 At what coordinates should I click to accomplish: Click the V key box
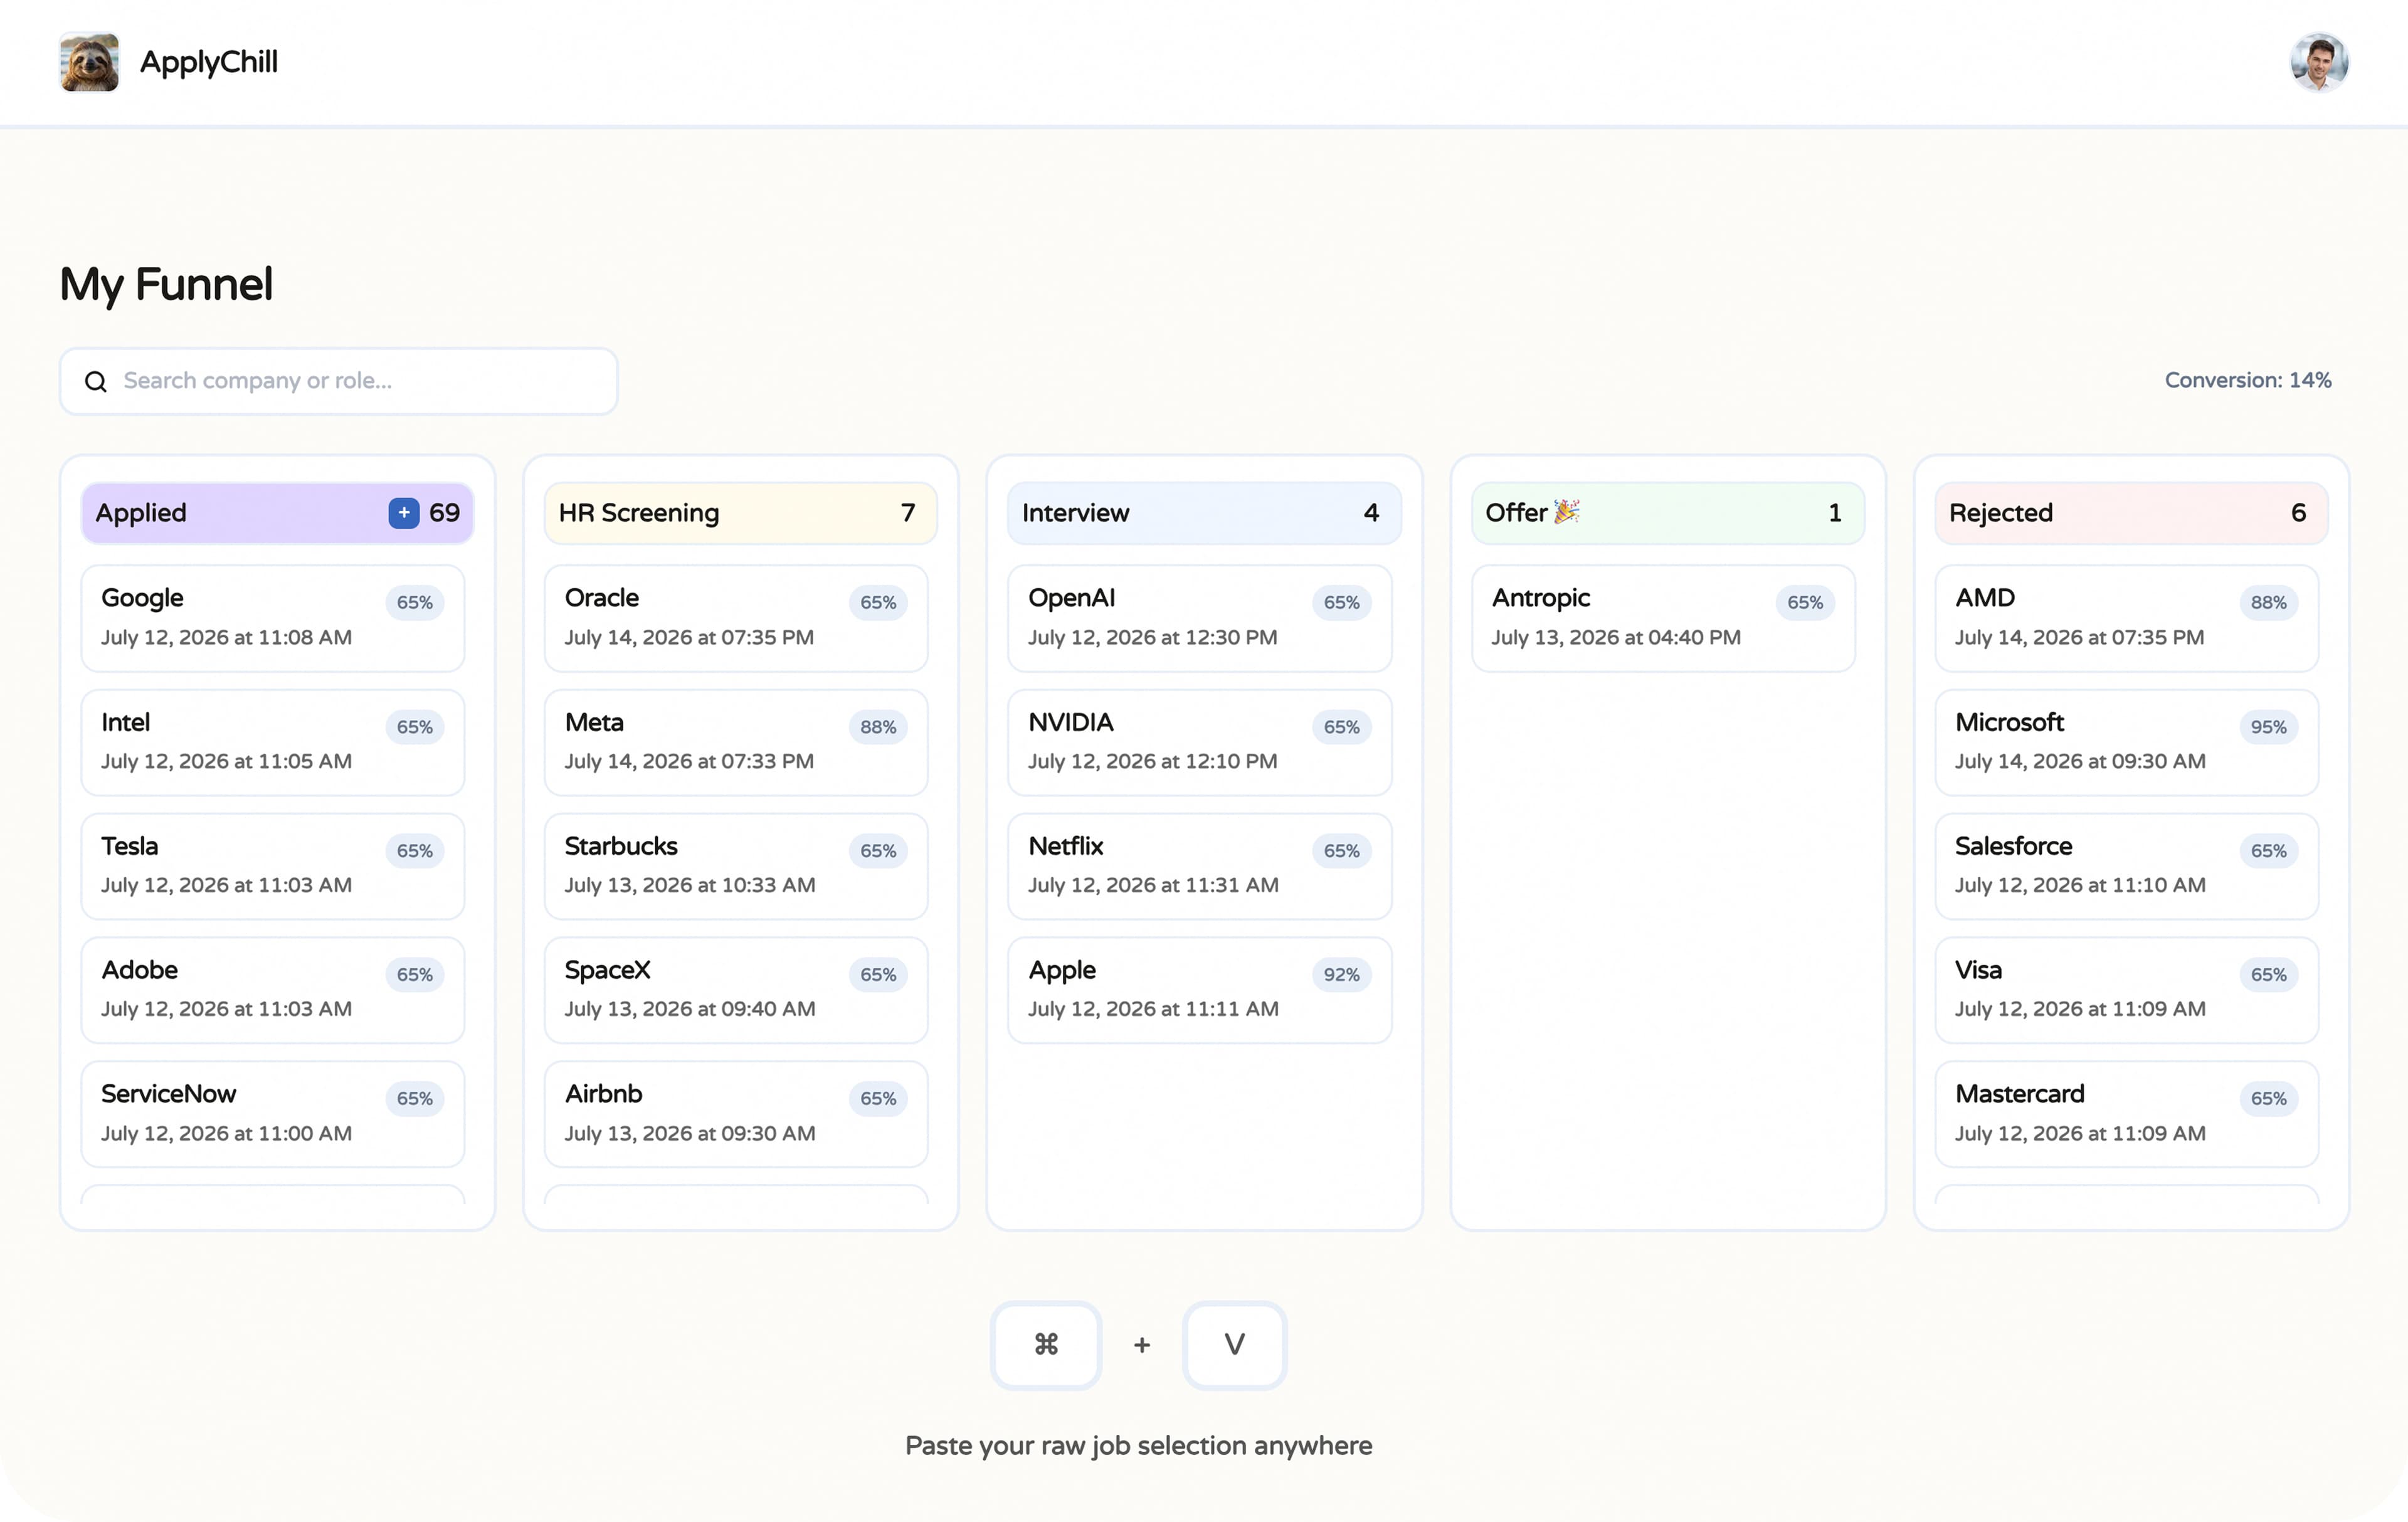pyautogui.click(x=1234, y=1345)
